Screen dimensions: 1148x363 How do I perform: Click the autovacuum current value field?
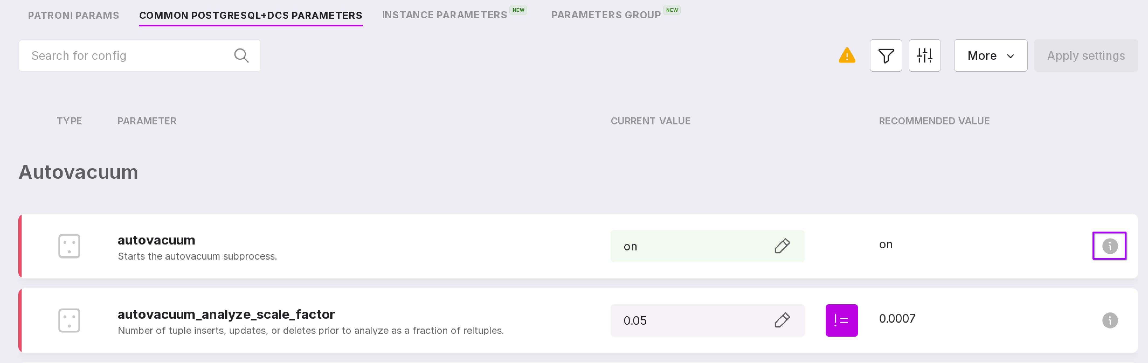686,246
